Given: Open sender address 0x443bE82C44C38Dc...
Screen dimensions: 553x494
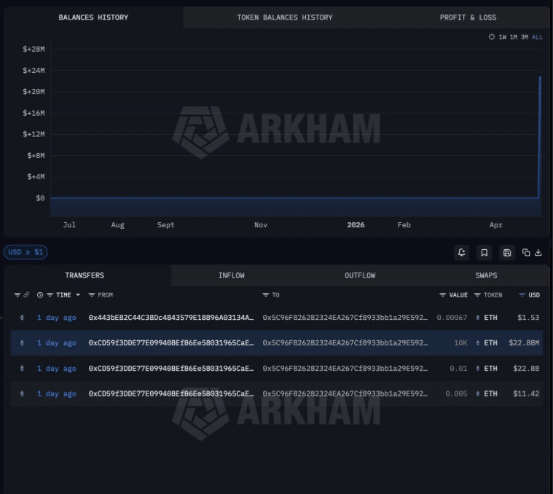Looking at the screenshot, I should click(x=171, y=318).
